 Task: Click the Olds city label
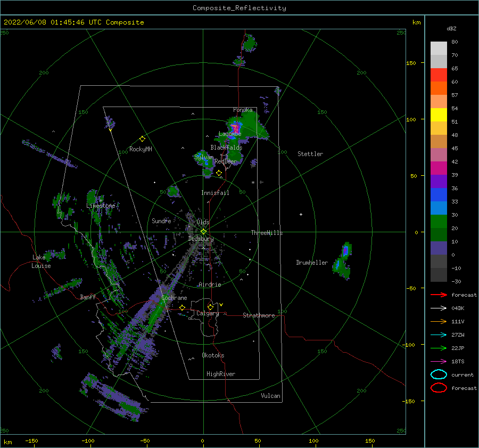pos(203,222)
